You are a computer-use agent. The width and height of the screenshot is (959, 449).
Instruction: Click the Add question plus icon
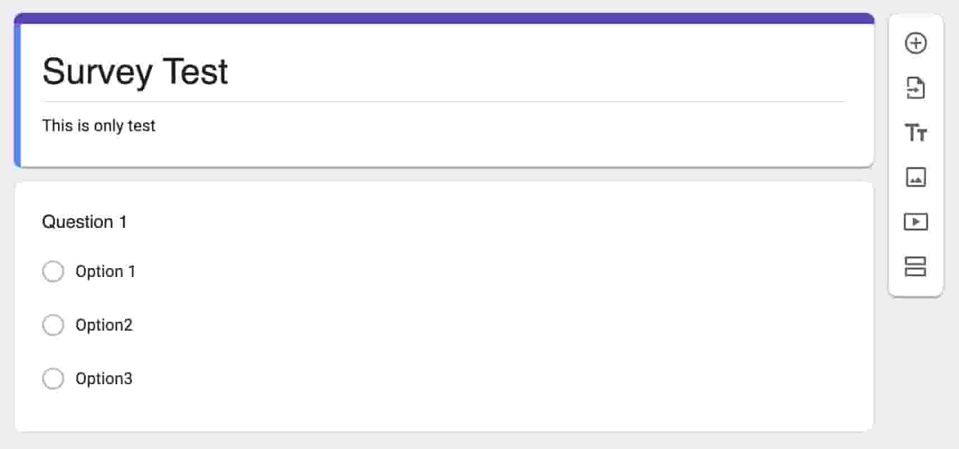click(915, 43)
